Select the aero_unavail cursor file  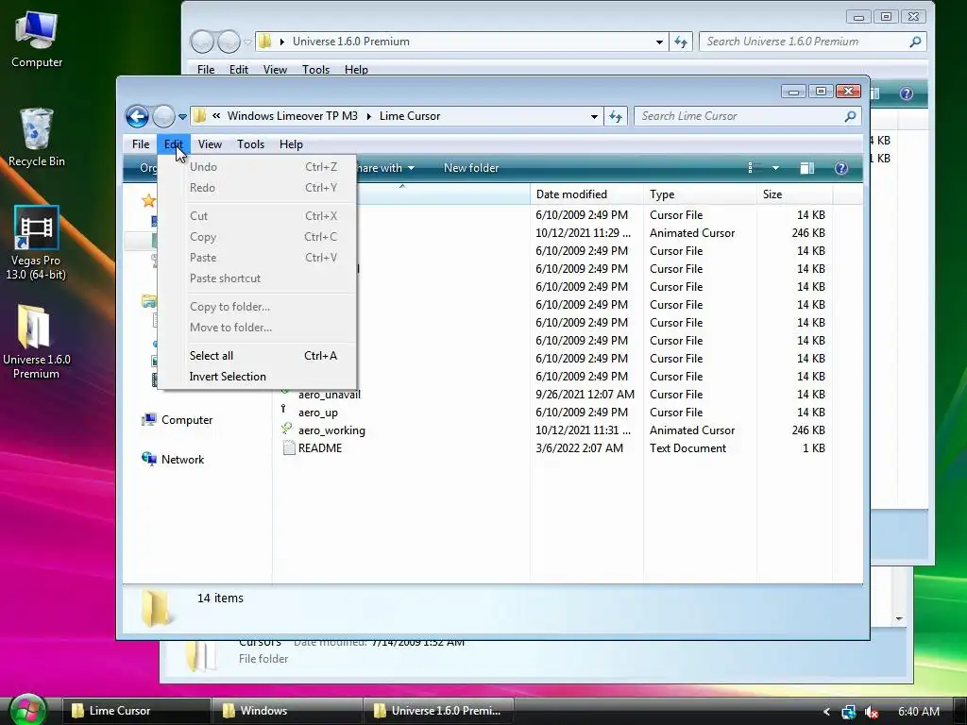click(330, 395)
